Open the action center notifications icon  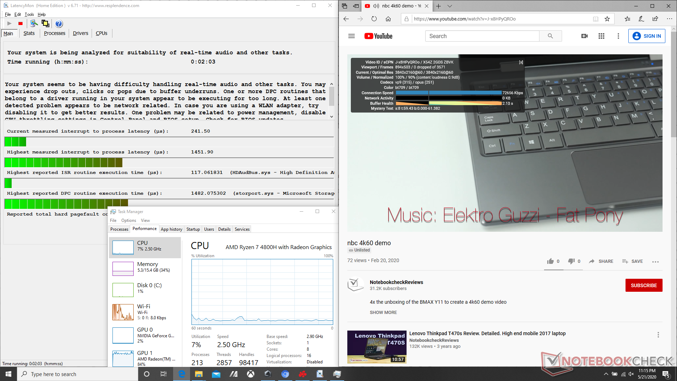[666, 374]
